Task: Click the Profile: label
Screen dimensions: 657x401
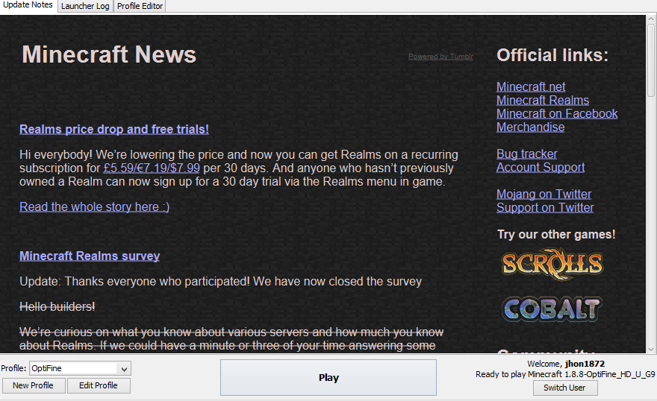Action: coord(13,368)
